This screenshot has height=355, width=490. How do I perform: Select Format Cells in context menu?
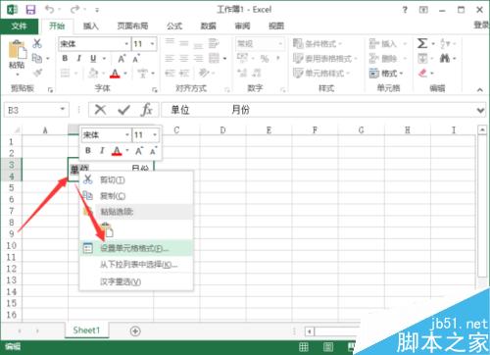(x=136, y=248)
